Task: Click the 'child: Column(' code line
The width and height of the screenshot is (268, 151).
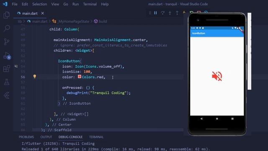Action: click(x=64, y=29)
